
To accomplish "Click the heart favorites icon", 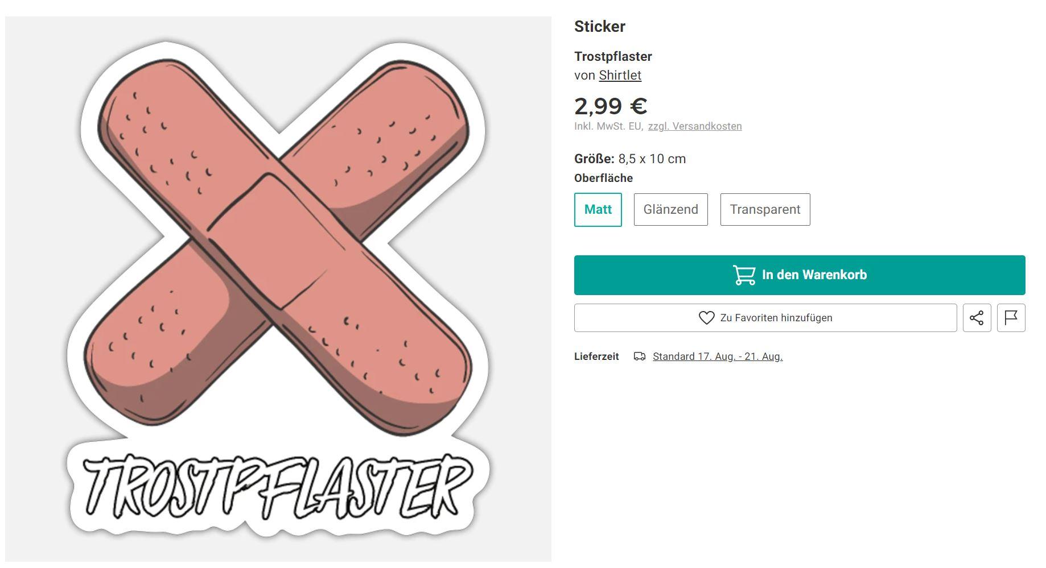I will click(x=706, y=318).
